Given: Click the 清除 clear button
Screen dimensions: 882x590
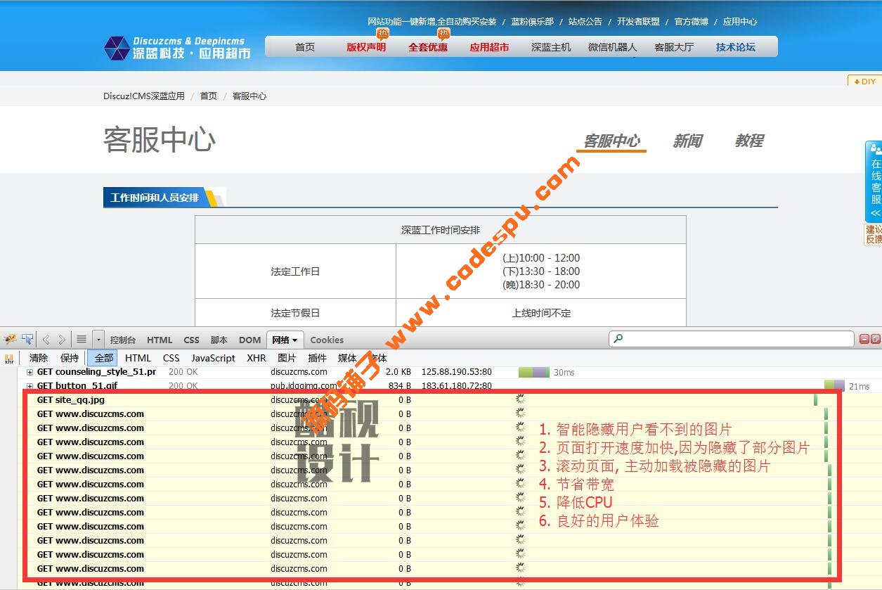Looking at the screenshot, I should (39, 358).
